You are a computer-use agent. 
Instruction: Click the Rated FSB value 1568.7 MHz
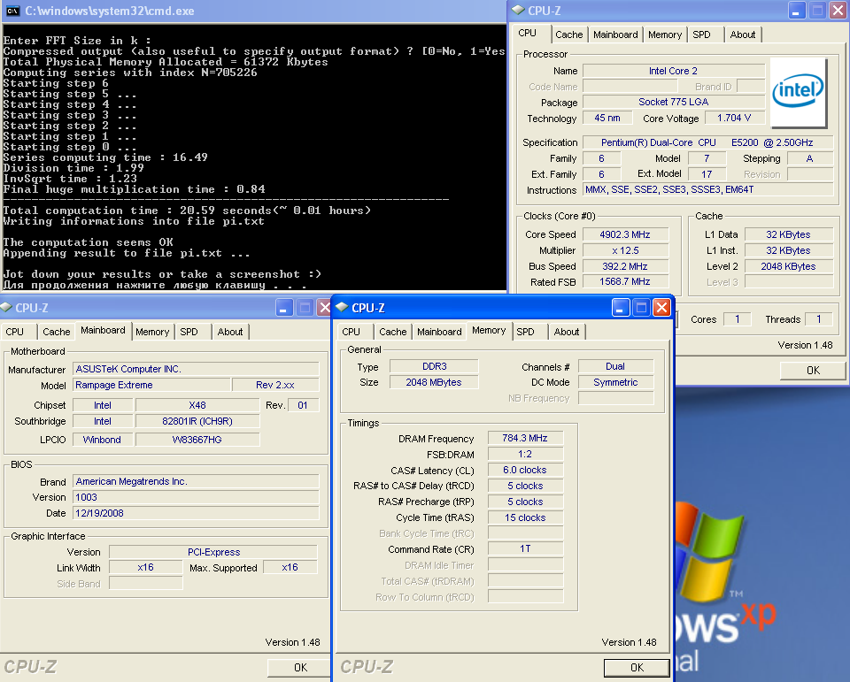625,281
